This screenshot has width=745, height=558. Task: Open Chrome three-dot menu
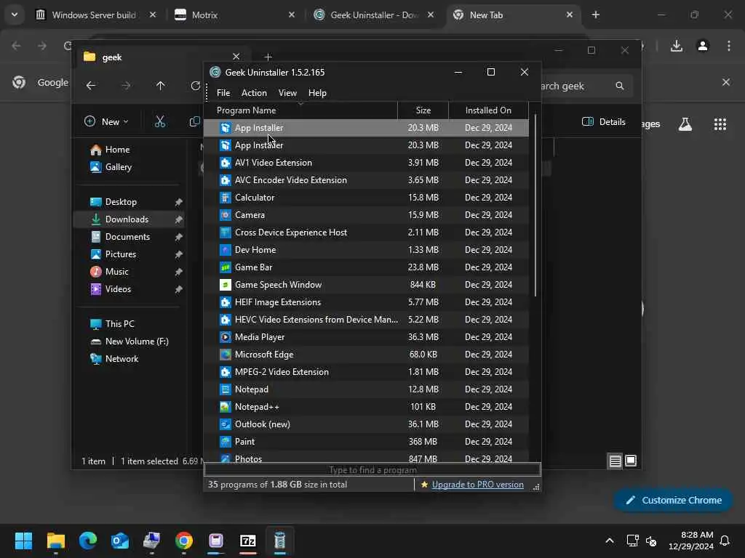click(x=729, y=46)
